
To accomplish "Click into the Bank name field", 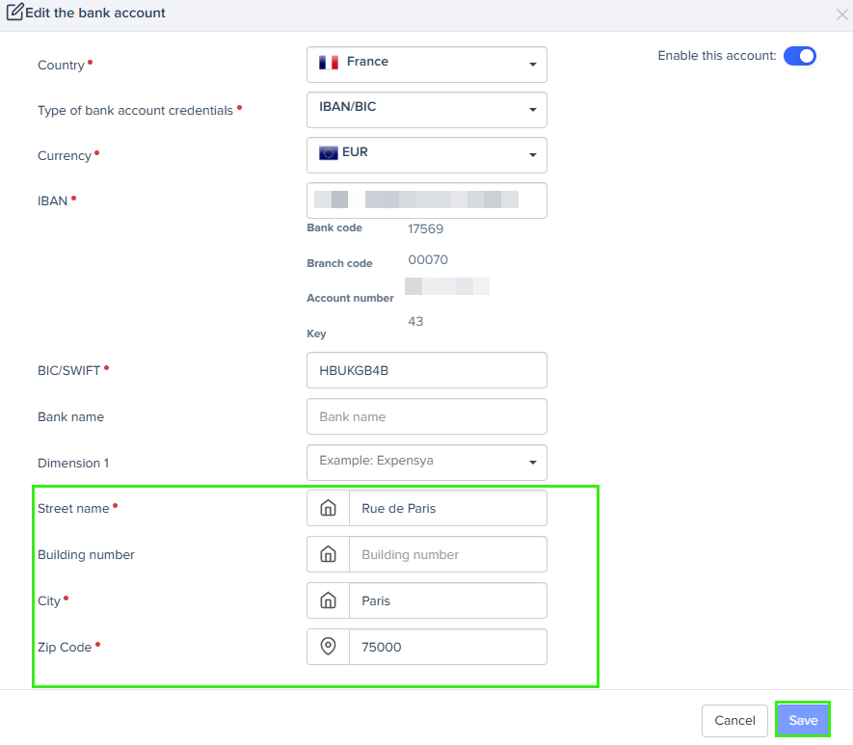I will pos(426,416).
